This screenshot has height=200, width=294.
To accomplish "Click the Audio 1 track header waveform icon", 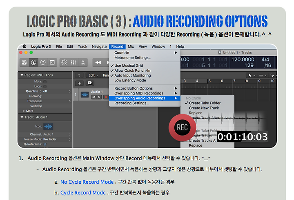I will 85,95.
